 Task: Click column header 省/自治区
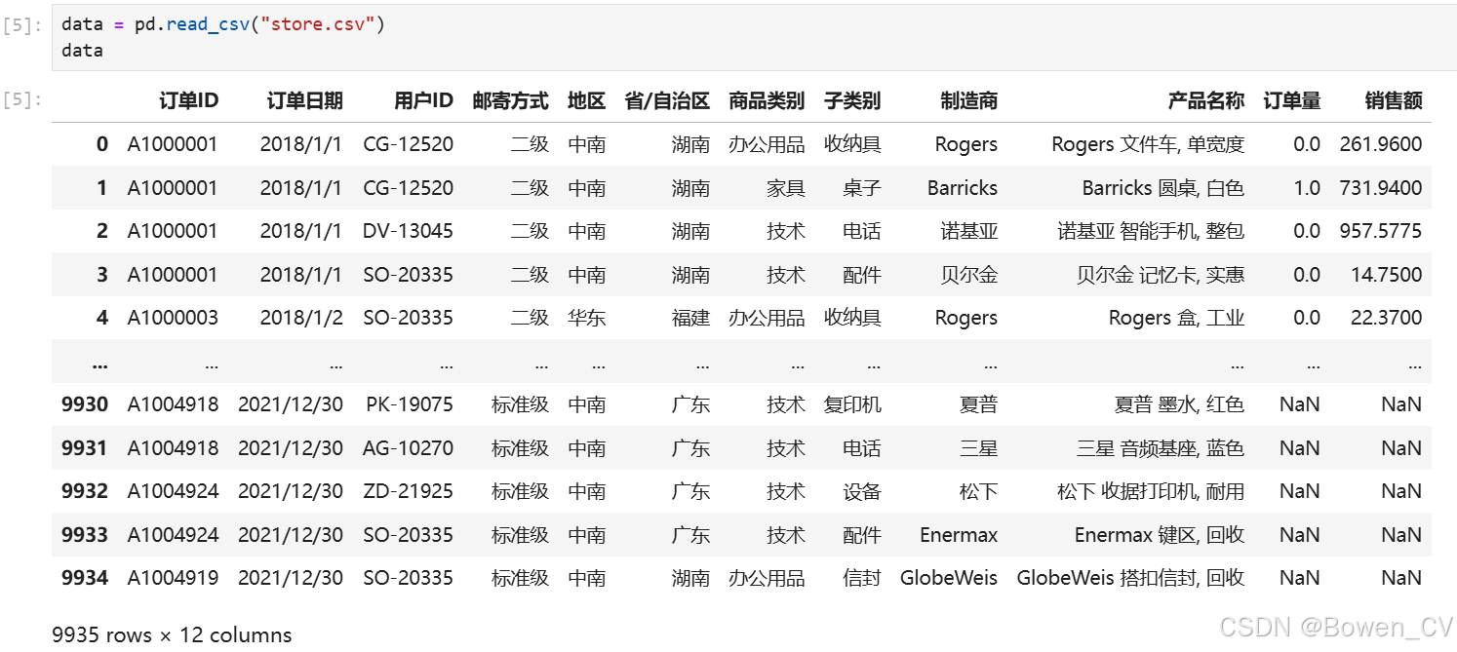pos(667,100)
